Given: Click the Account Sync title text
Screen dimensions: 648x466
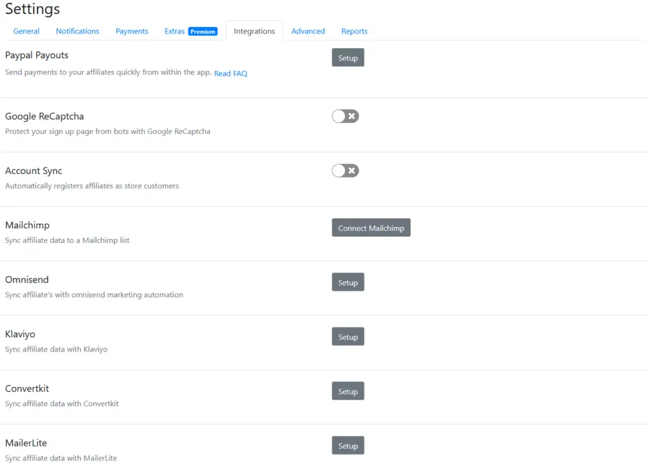Looking at the screenshot, I should click(34, 171).
